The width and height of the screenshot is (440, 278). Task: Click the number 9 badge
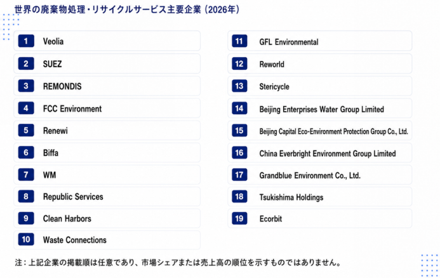[26, 218]
